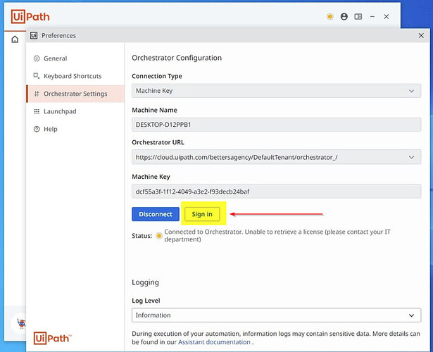
Task: Click the Preferences window UiPath icon
Action: pos(34,35)
